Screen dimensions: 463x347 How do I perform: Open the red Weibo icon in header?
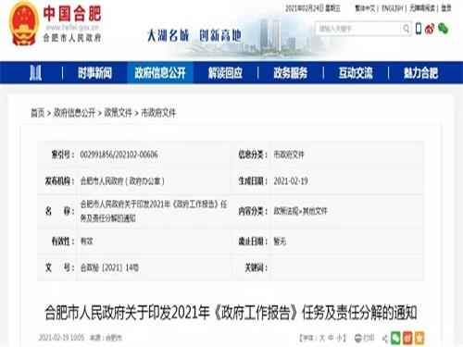click(x=430, y=29)
